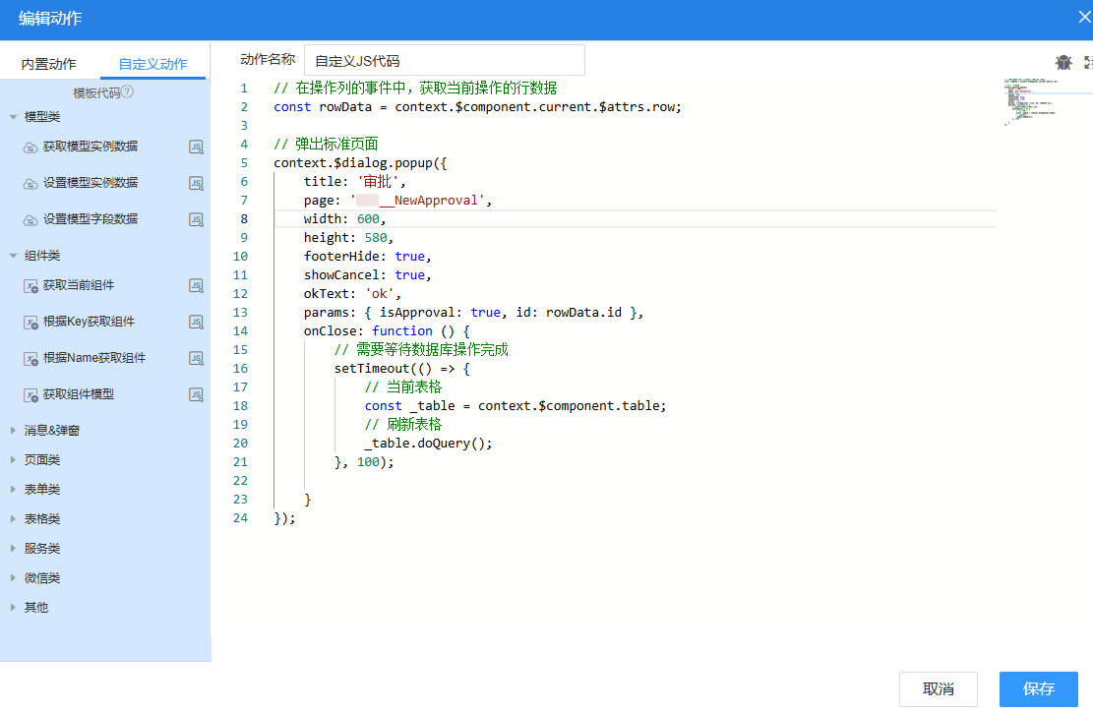Select template 根据Key获取组件
This screenshot has width=1093, height=713.
coord(90,322)
